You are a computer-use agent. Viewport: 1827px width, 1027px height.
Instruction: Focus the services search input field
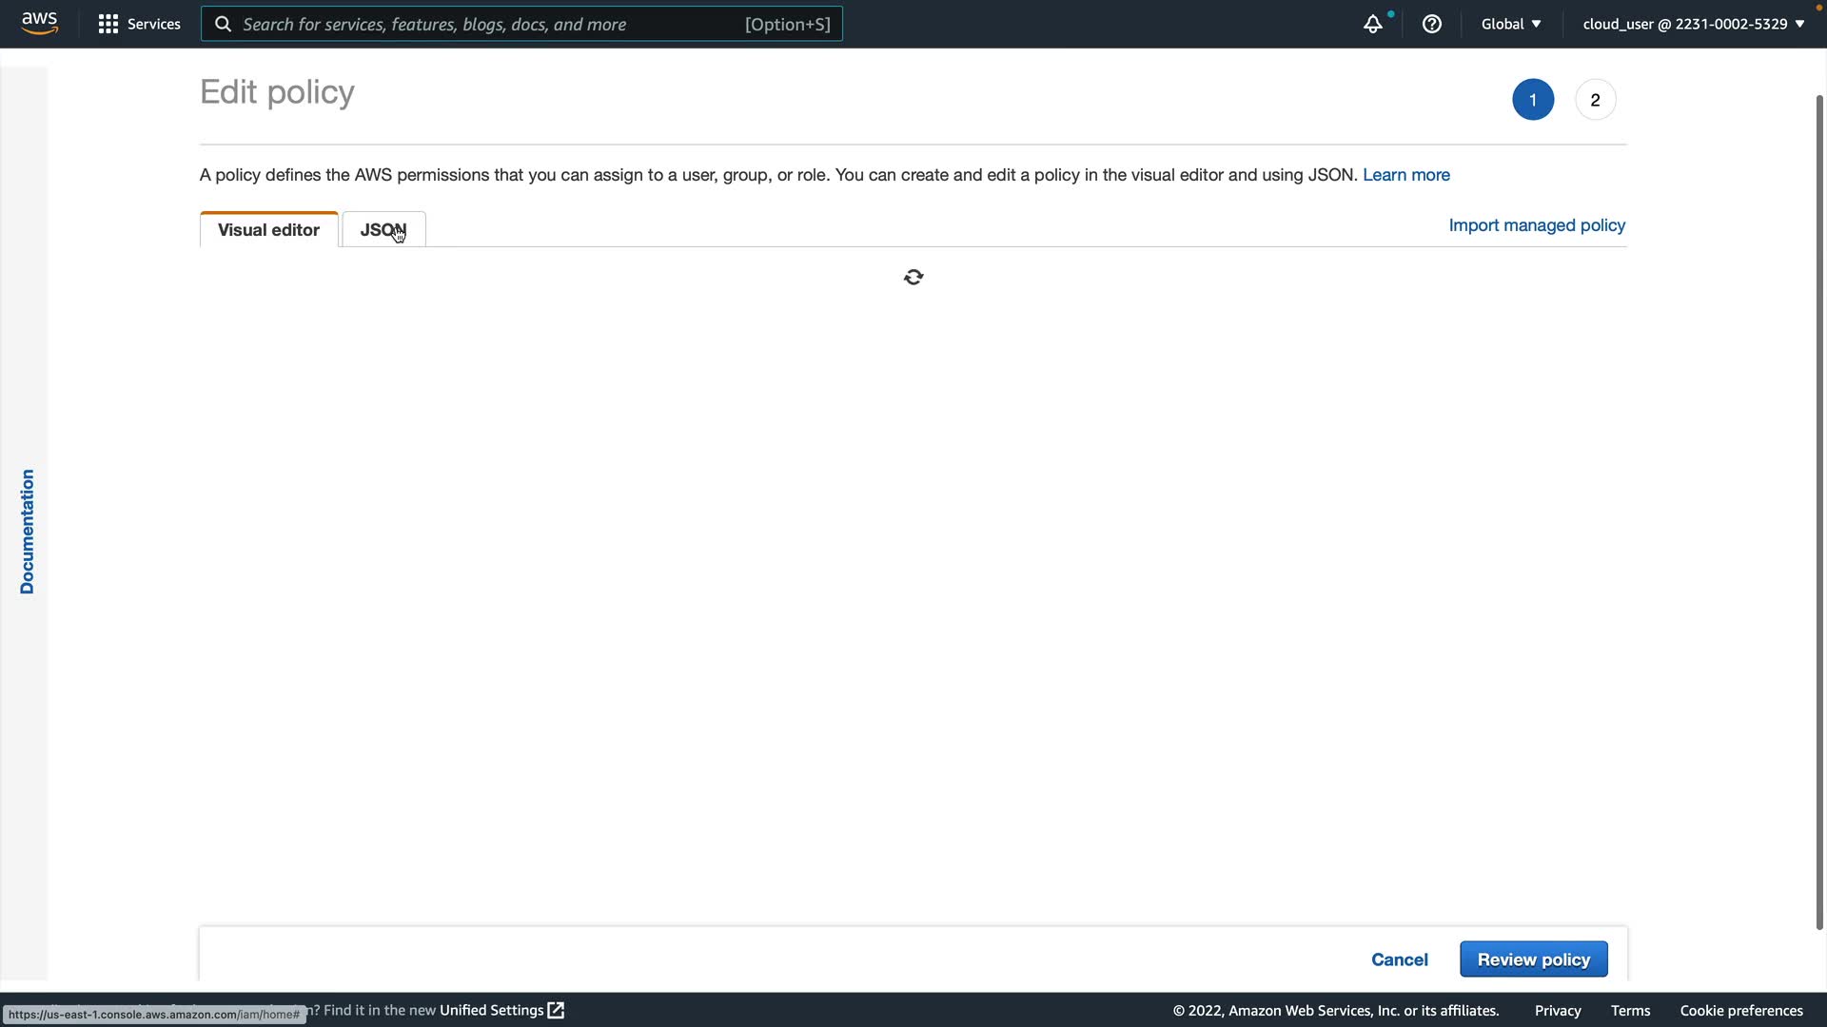coord(490,24)
